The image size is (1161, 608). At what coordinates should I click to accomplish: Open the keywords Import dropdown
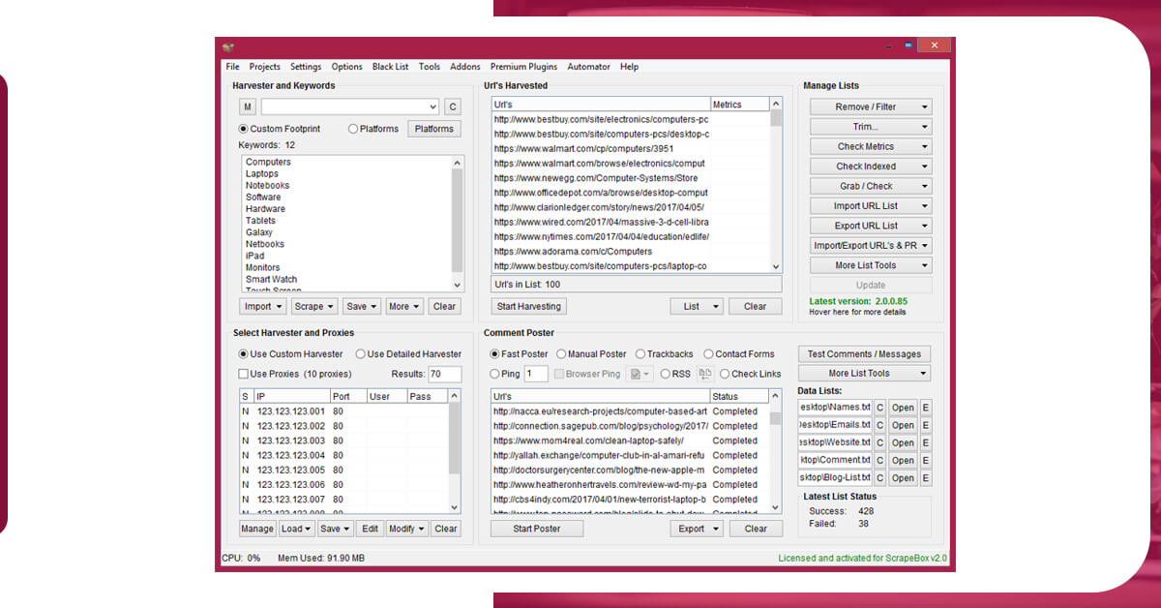[263, 306]
